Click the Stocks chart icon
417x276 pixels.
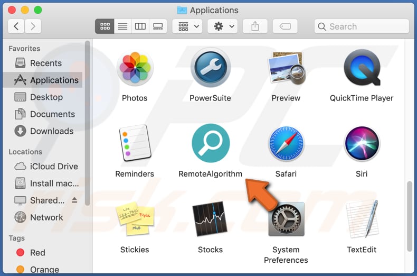tap(210, 219)
